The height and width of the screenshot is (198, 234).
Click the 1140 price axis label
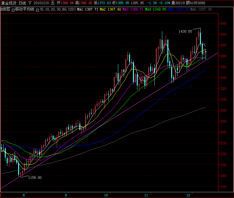point(223,186)
